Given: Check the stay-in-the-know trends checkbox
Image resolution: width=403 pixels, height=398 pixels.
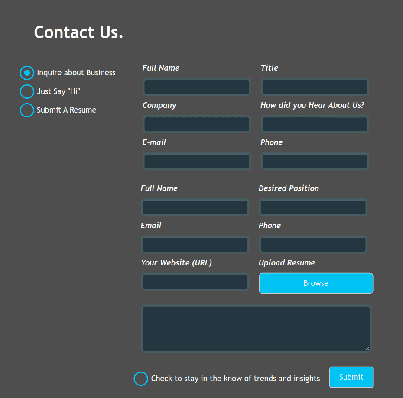Looking at the screenshot, I should click(x=141, y=379).
